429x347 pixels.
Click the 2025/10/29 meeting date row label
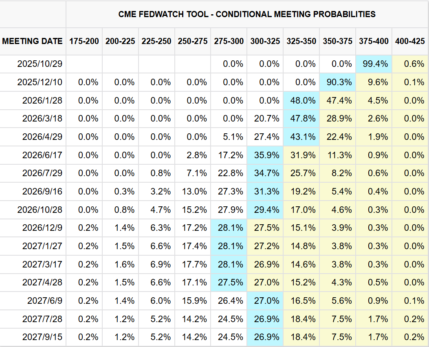[40, 64]
